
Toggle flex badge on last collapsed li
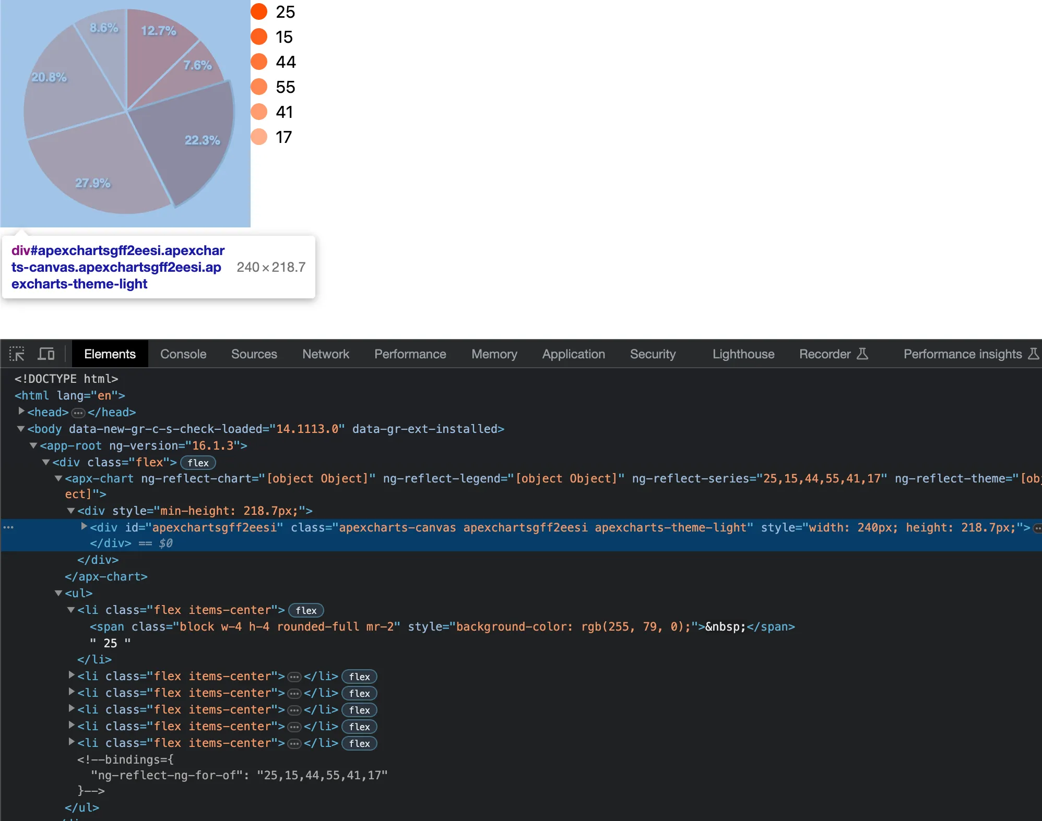click(x=359, y=743)
